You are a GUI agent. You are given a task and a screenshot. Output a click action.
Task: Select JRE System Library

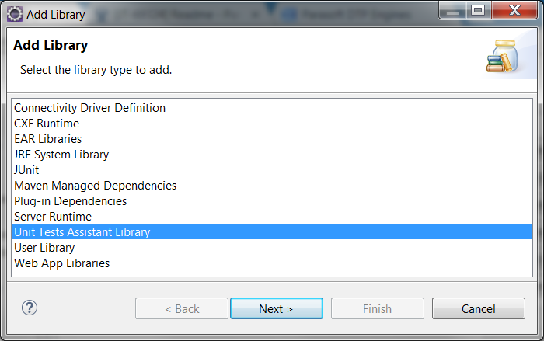click(x=272, y=155)
